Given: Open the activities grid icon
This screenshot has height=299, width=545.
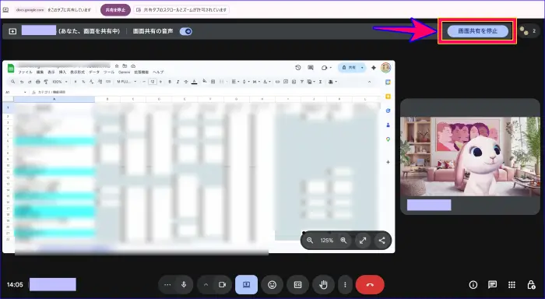Looking at the screenshot, I should [x=512, y=285].
